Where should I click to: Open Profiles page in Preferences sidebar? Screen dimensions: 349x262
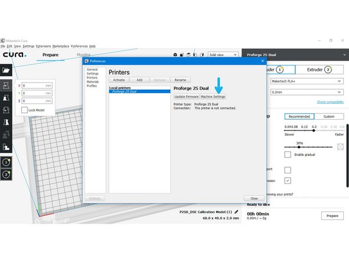92,86
